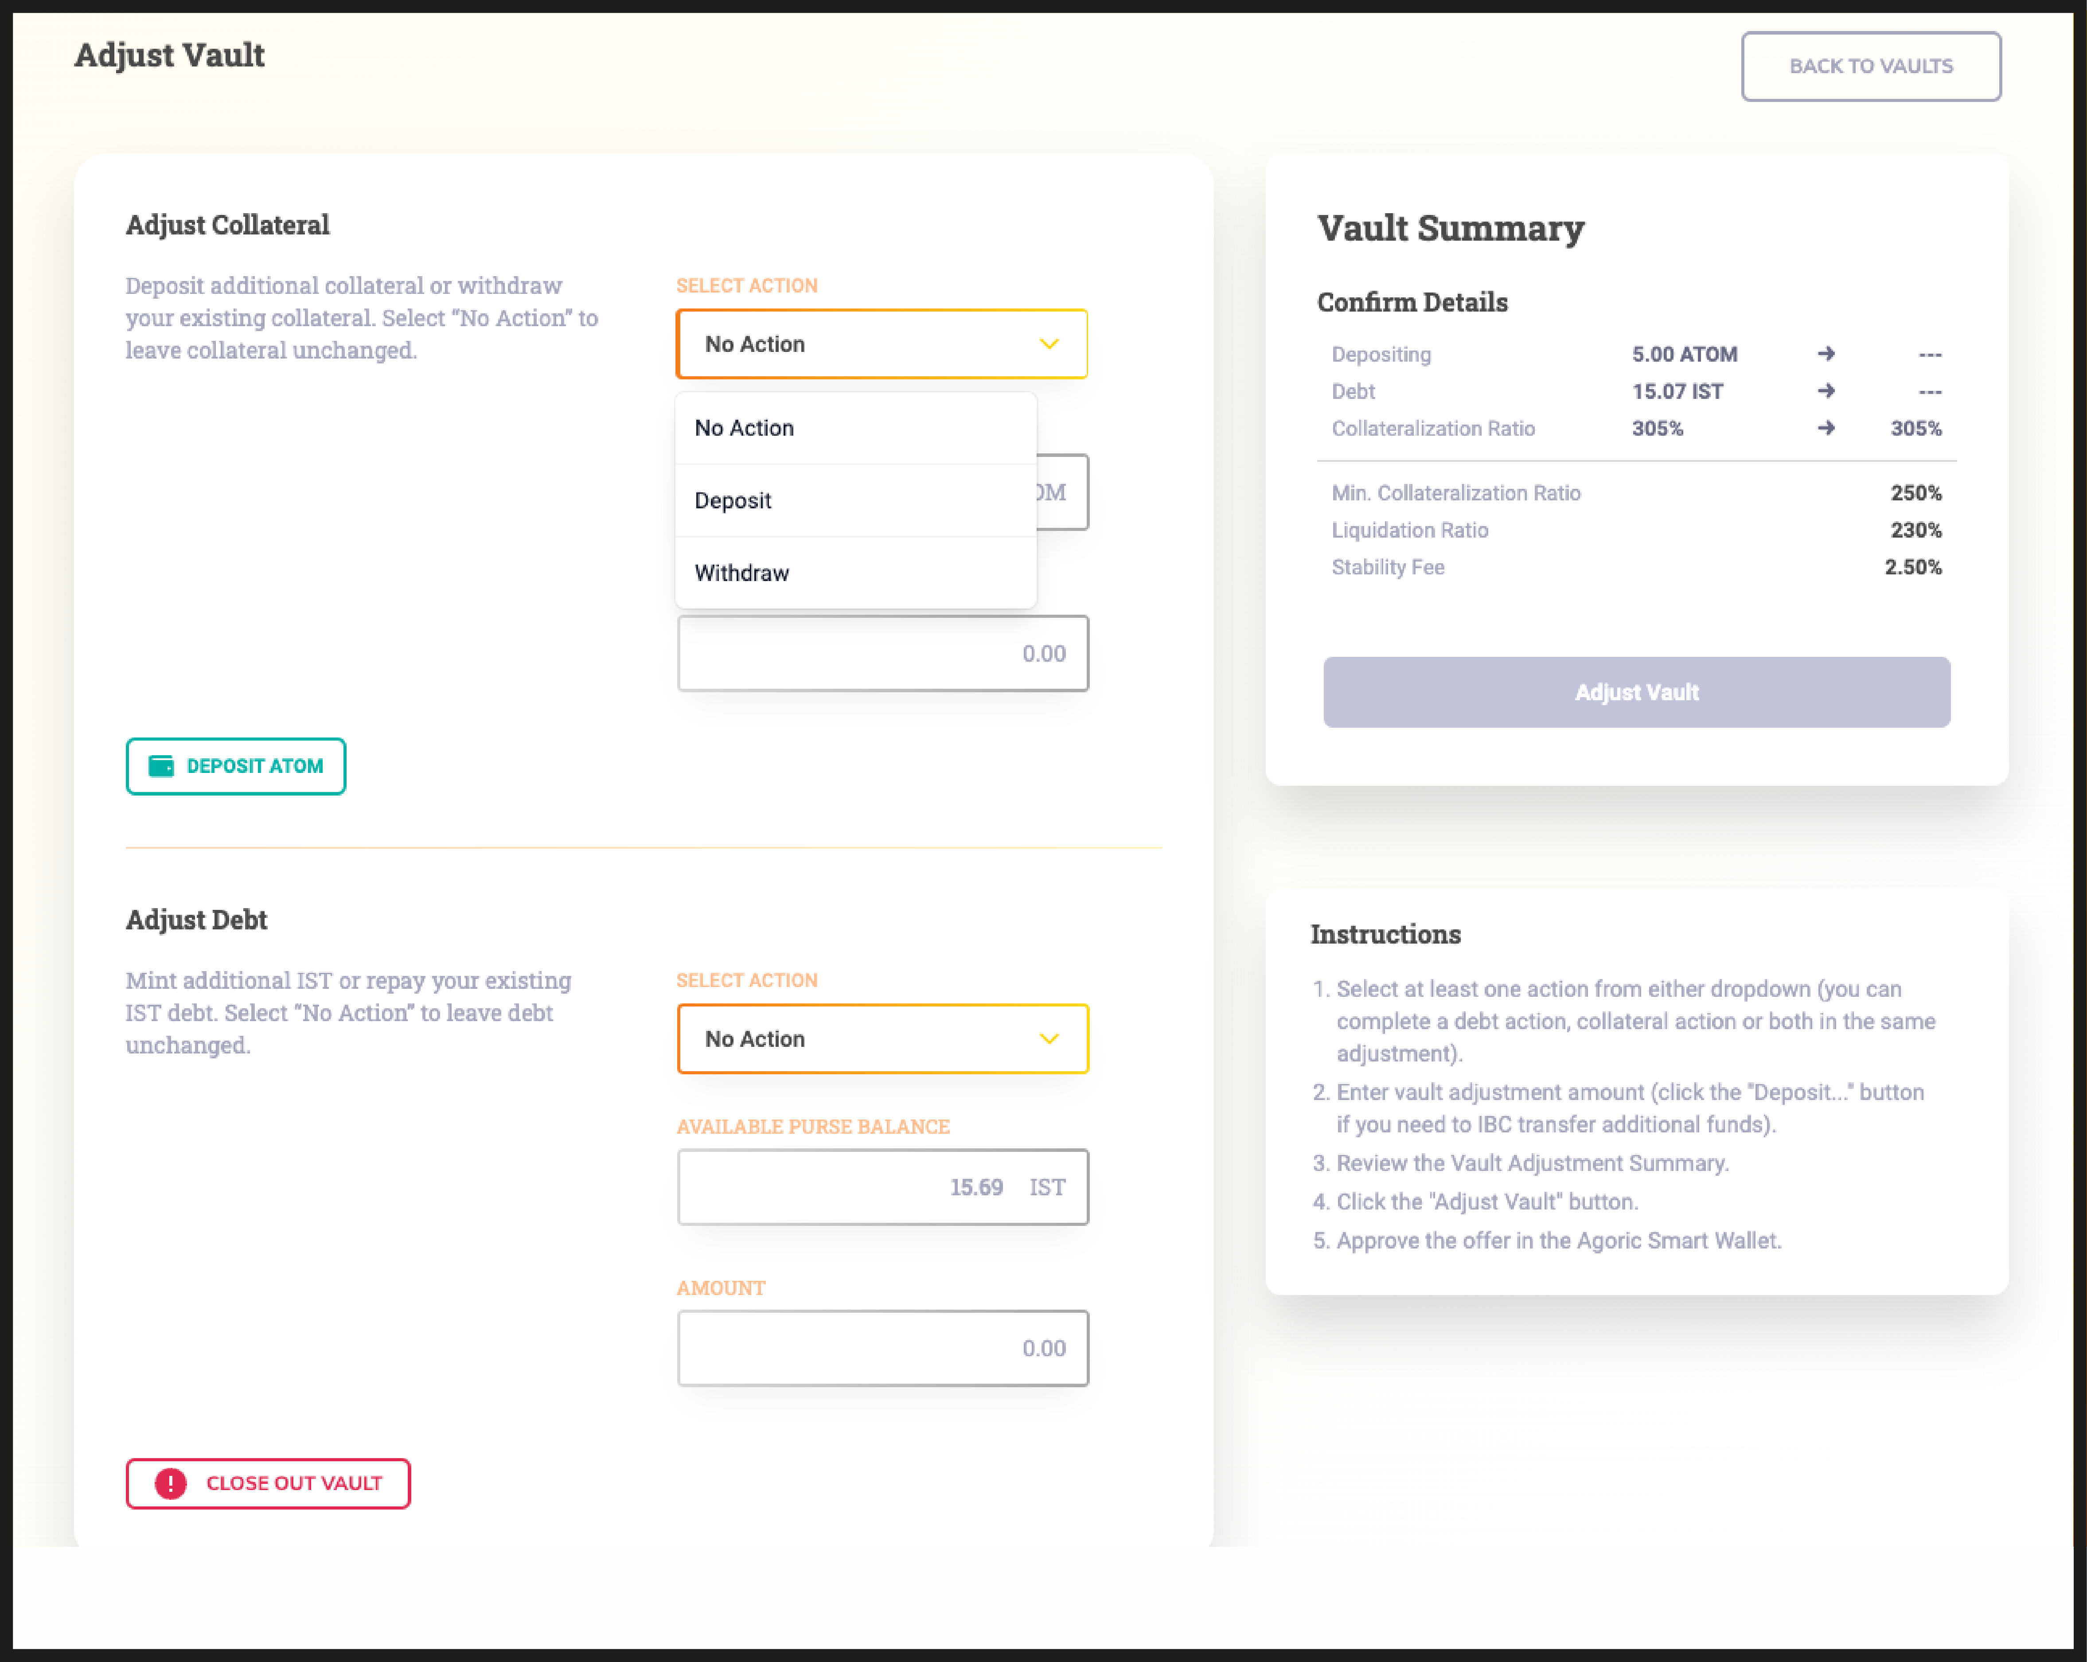Focus the collateral amount input field
Screen dimensions: 2087x1662
coord(882,653)
